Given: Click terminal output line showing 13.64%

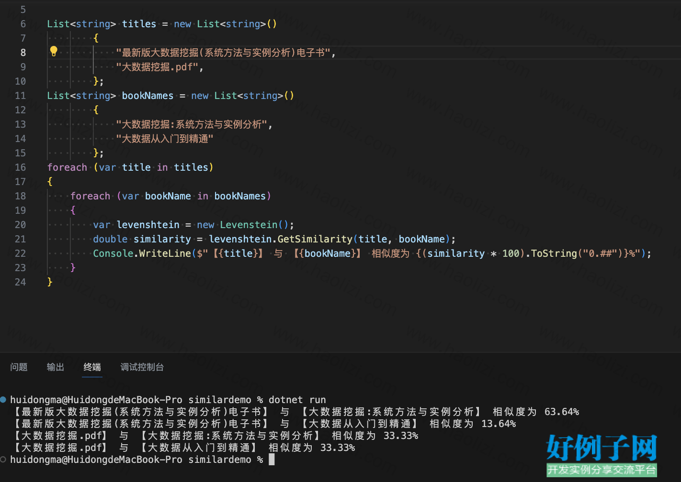Looking at the screenshot, I should point(263,424).
